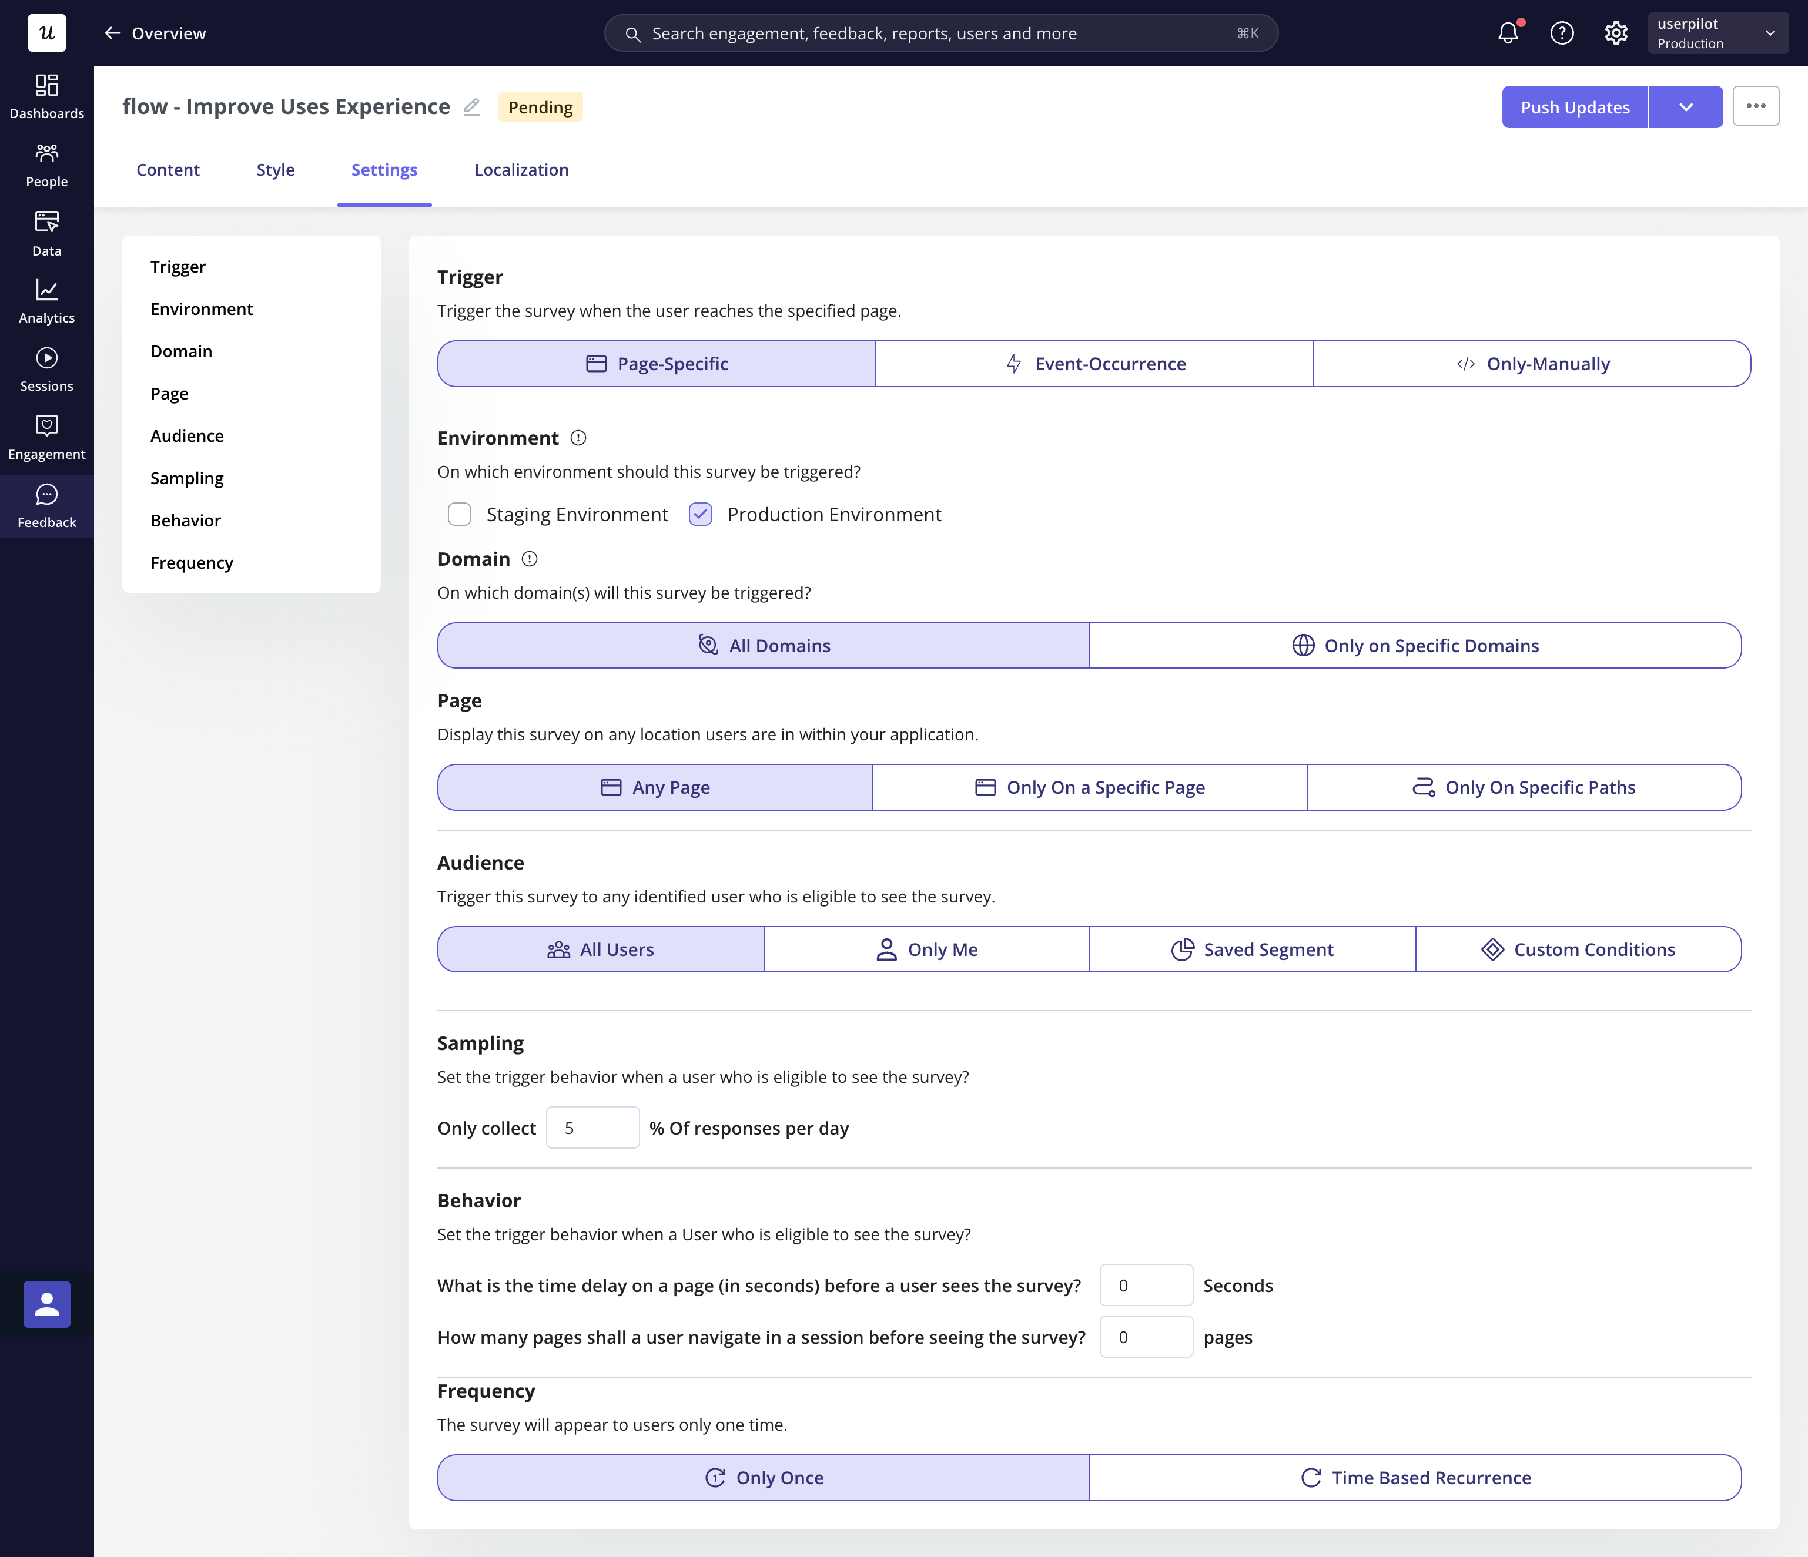Open the settings gear icon
The height and width of the screenshot is (1557, 1808).
coord(1615,33)
